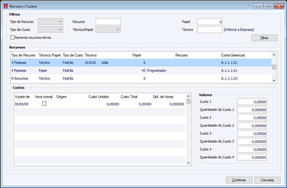Close the Recurso x Custos window
The image size is (287, 188).
pyautogui.click(x=279, y=6)
